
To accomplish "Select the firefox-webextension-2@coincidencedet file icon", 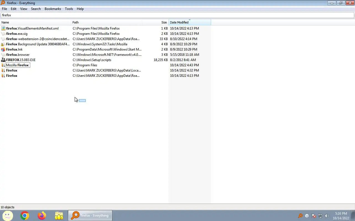I will click(x=3, y=39).
